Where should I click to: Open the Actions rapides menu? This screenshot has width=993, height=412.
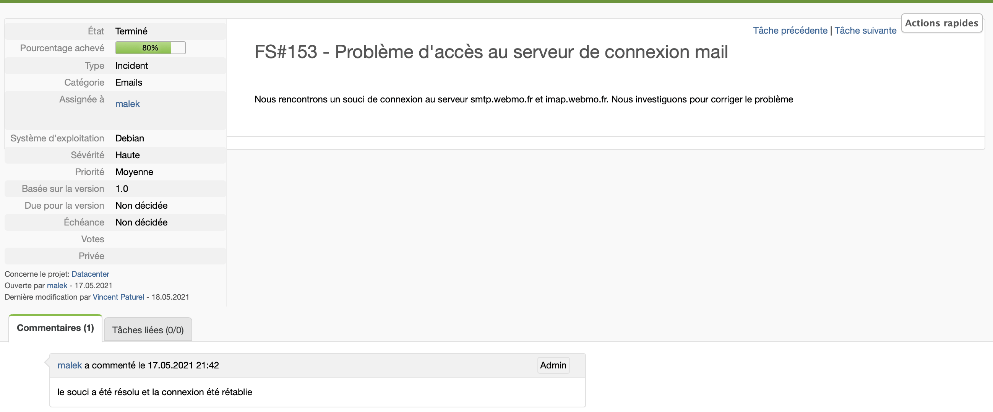click(941, 23)
